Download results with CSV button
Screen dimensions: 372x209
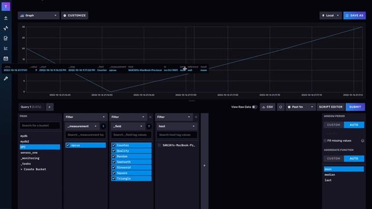[267, 107]
